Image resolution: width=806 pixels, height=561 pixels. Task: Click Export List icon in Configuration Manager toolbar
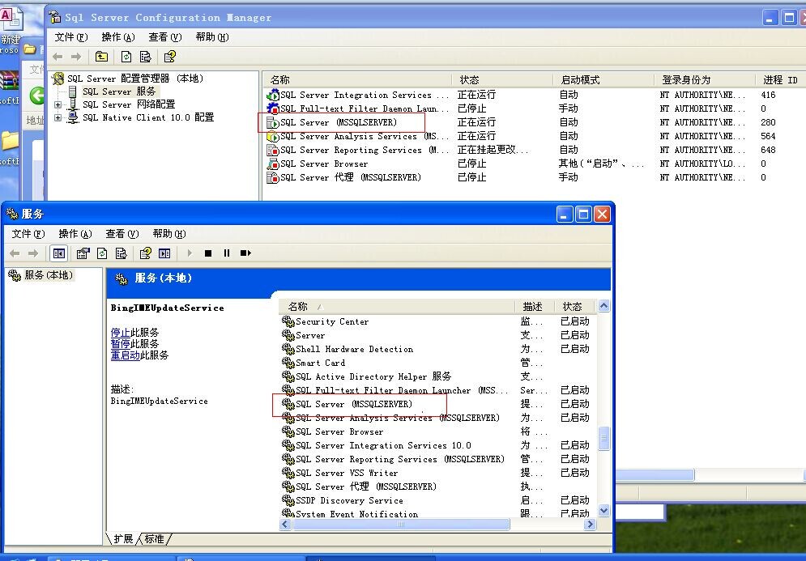[x=146, y=57]
